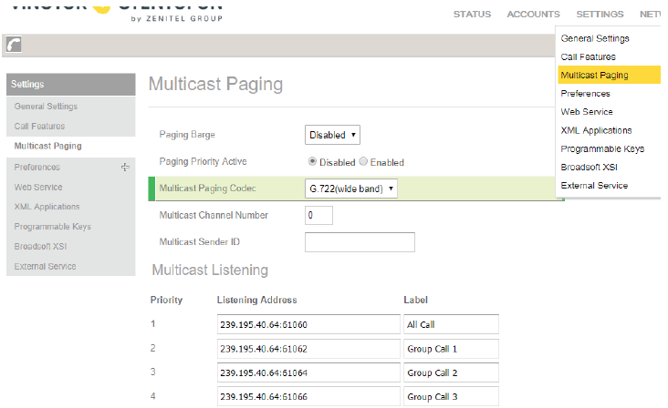Open General Settings in left sidebar

click(46, 107)
